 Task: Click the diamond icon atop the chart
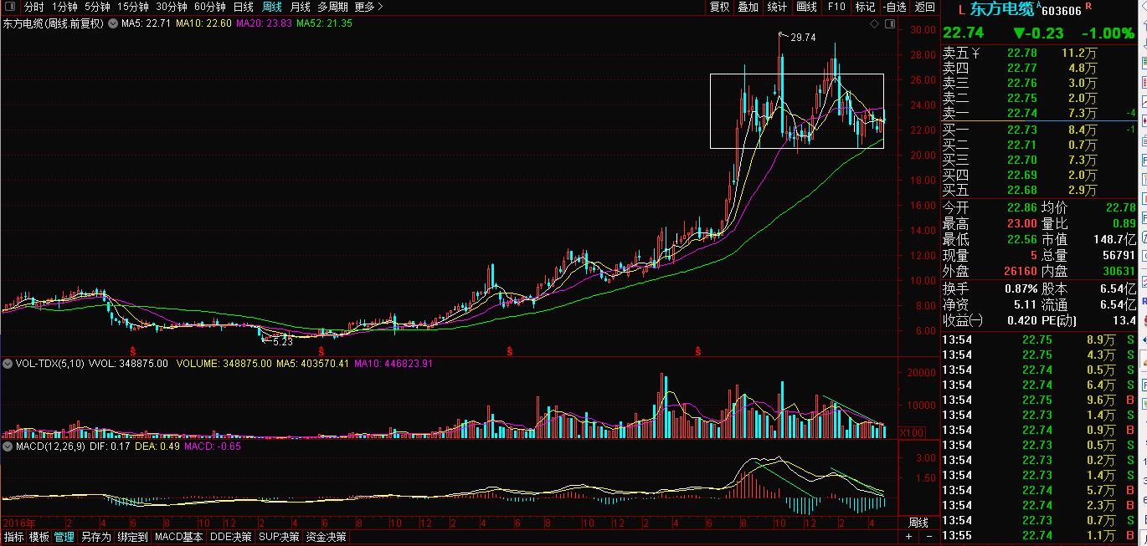point(875,23)
